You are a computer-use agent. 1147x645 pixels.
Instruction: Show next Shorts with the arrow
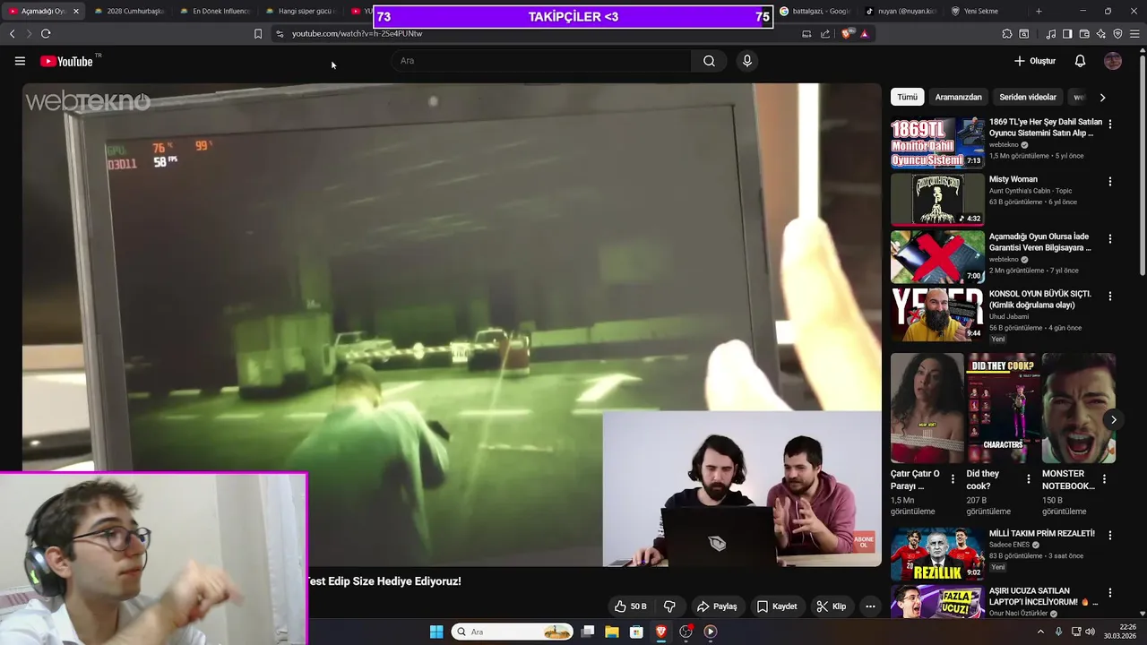pyautogui.click(x=1113, y=419)
